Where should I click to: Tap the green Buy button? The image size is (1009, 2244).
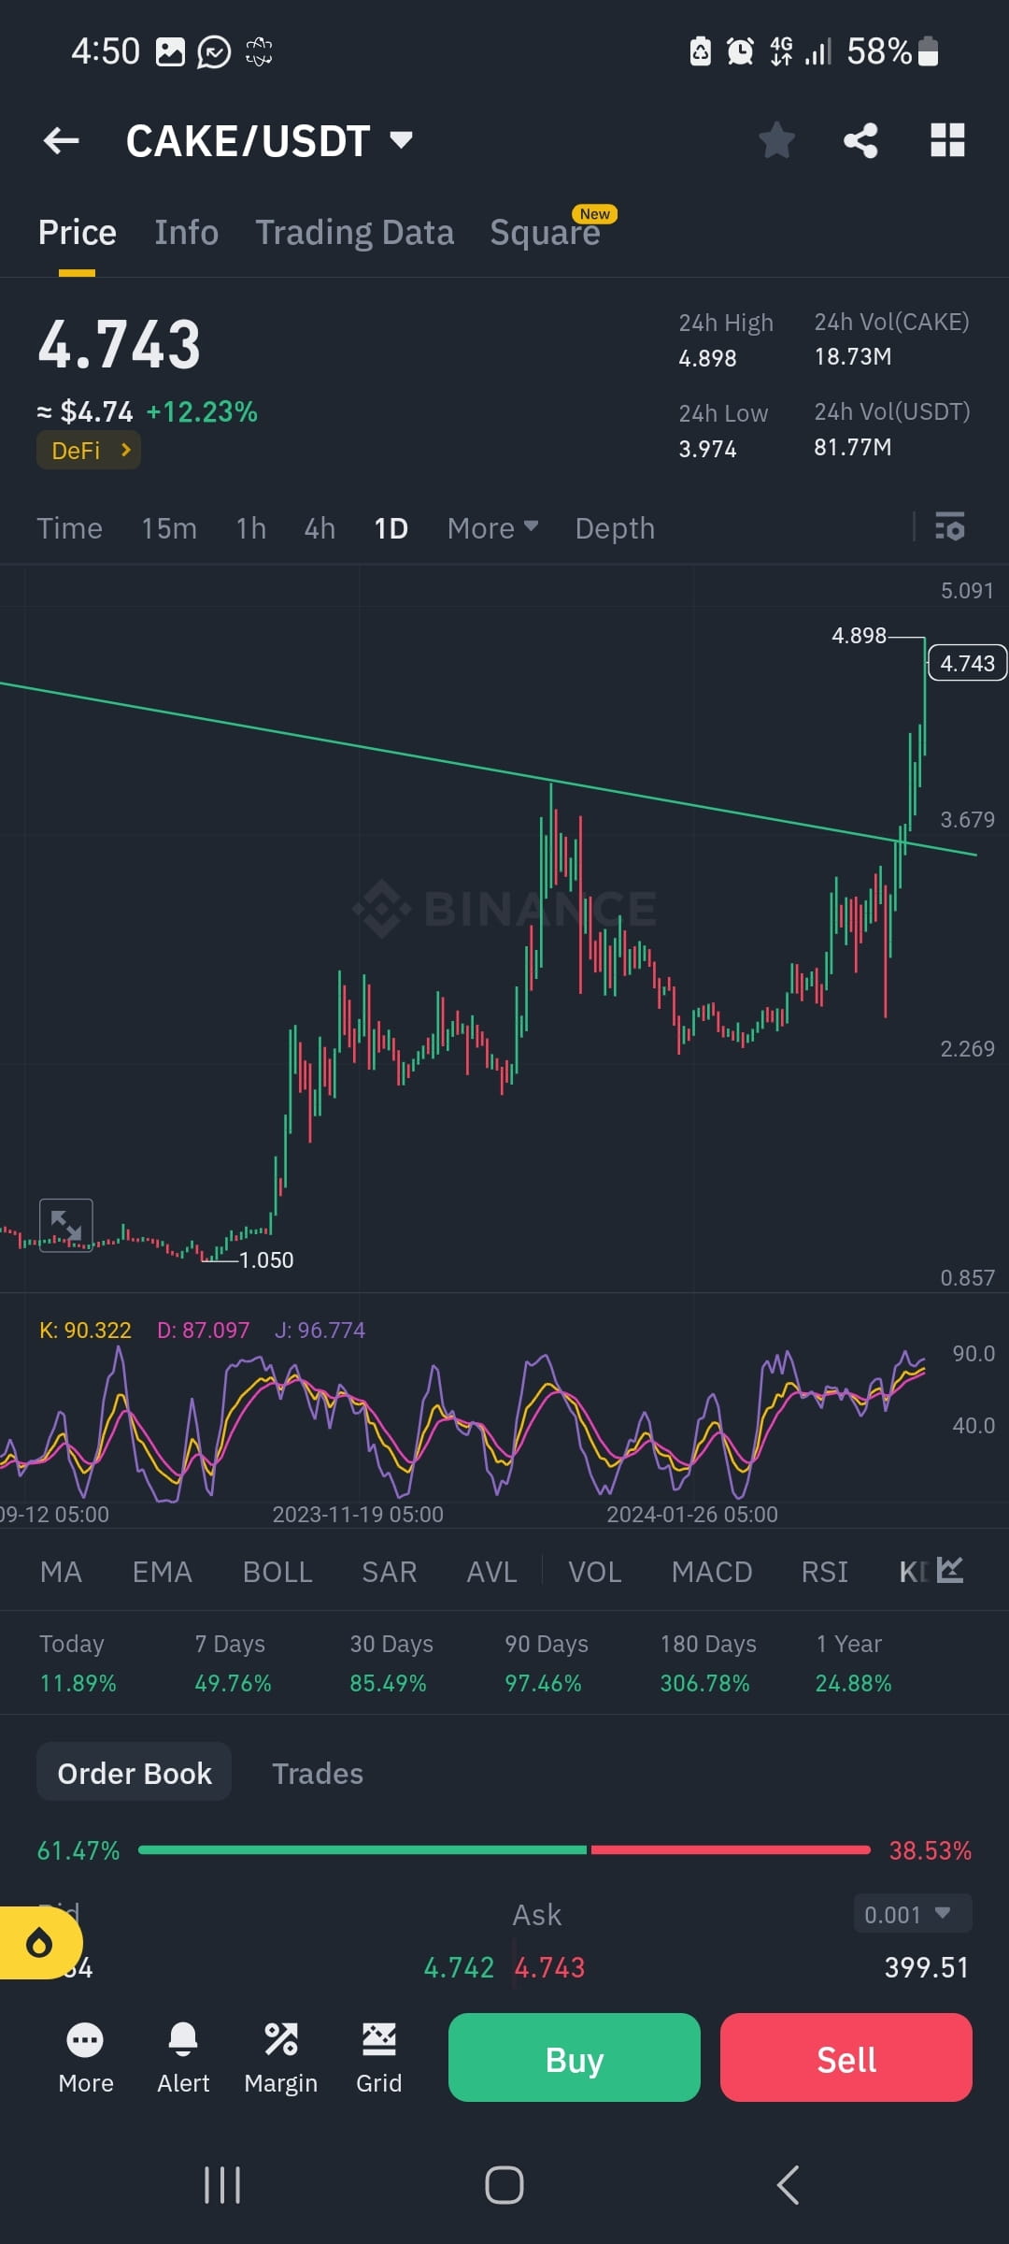[x=575, y=2059]
